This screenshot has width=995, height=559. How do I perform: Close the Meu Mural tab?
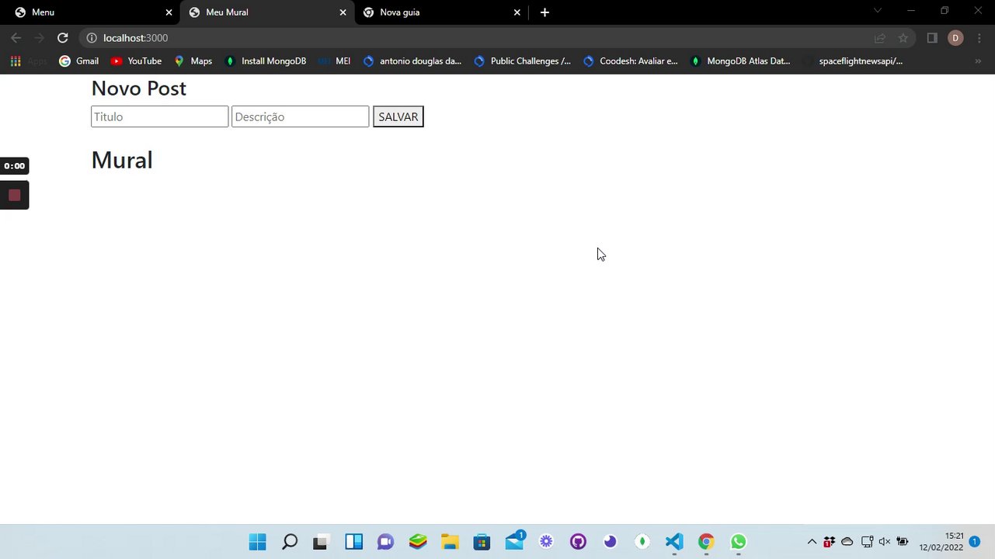(x=343, y=12)
